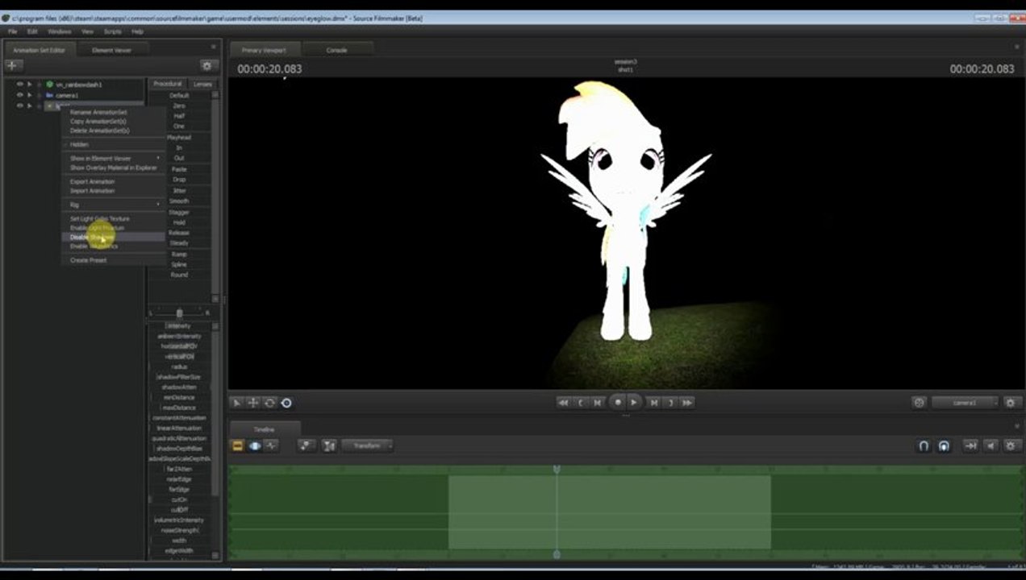The image size is (1026, 580).
Task: Open viewport gear settings icon
Action: [x=1011, y=403]
